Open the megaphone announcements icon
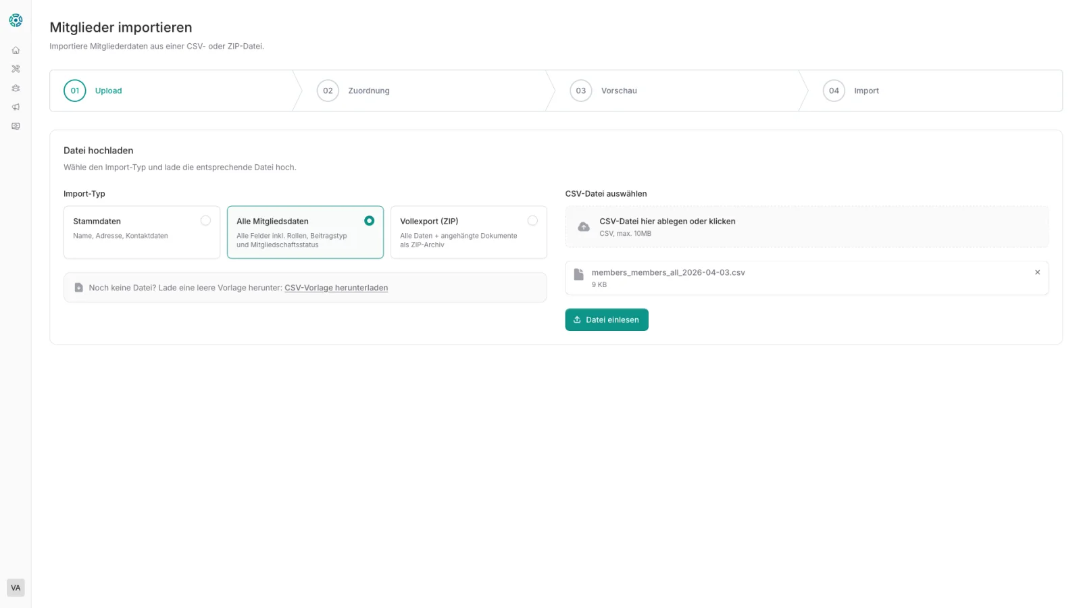This screenshot has height=608, width=1081. coord(16,107)
